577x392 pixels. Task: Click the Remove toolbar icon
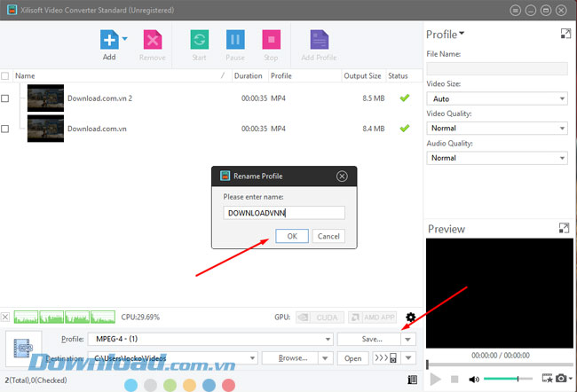click(x=153, y=40)
